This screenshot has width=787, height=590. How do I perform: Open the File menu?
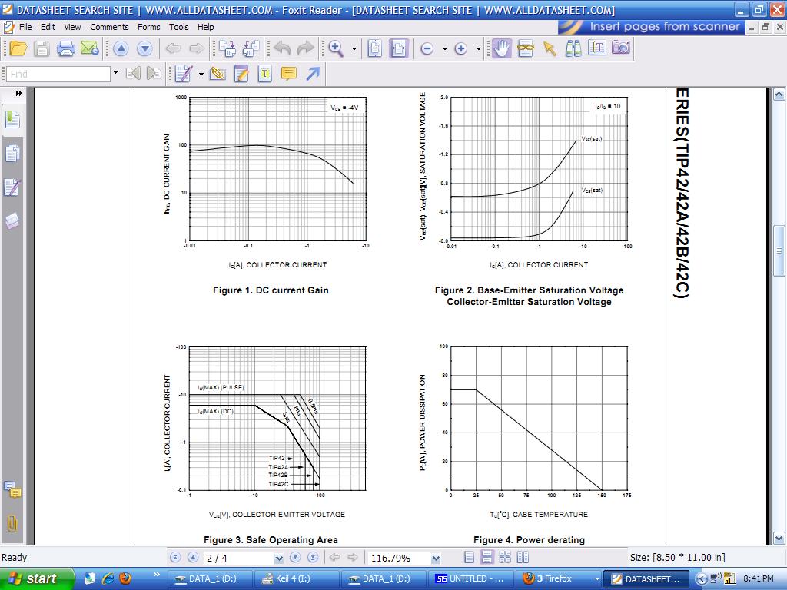coord(25,27)
